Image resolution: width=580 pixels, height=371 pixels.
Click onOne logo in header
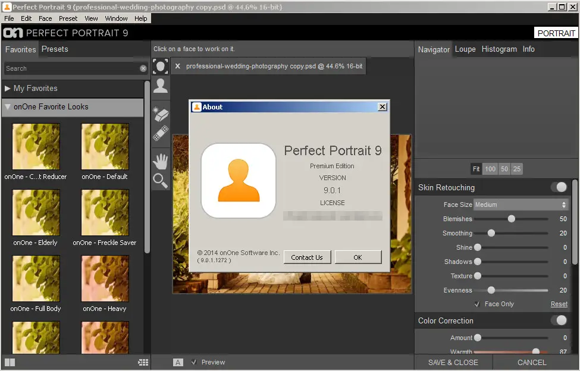coord(13,33)
